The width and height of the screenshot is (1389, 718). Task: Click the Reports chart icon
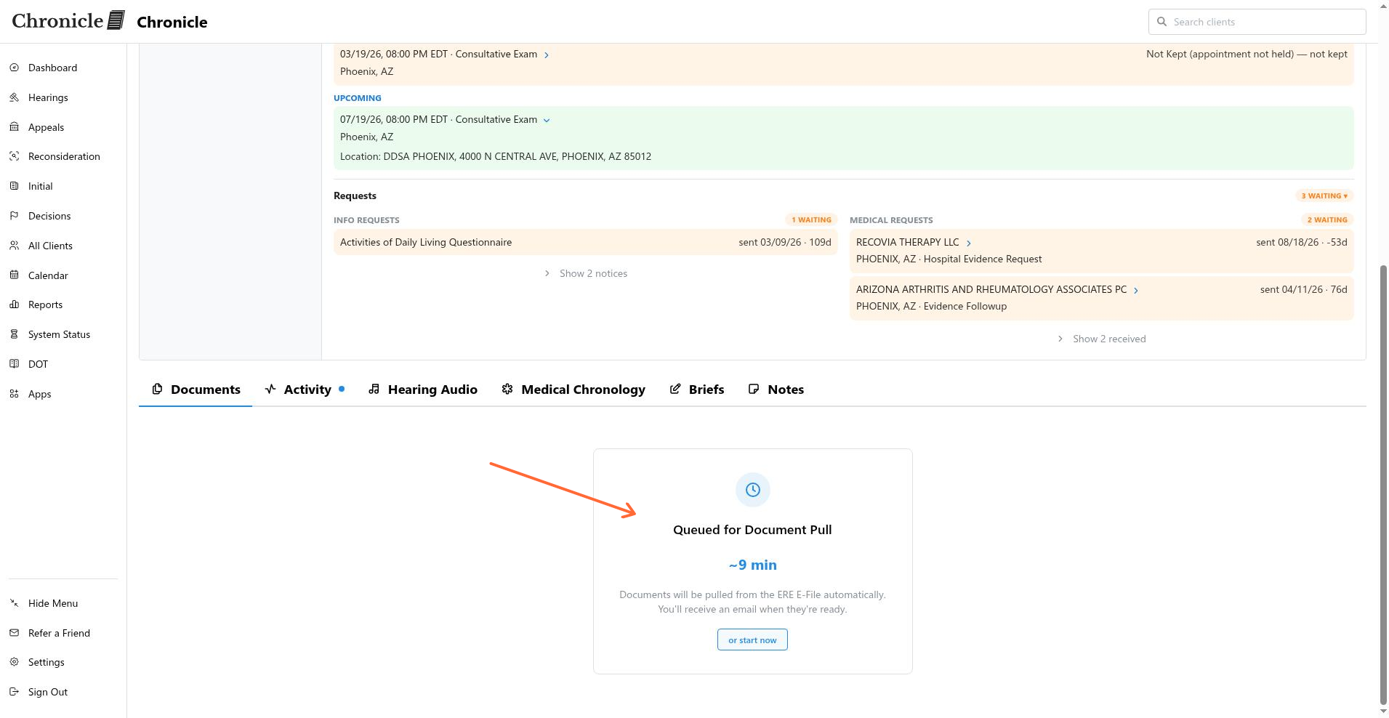[x=14, y=304]
